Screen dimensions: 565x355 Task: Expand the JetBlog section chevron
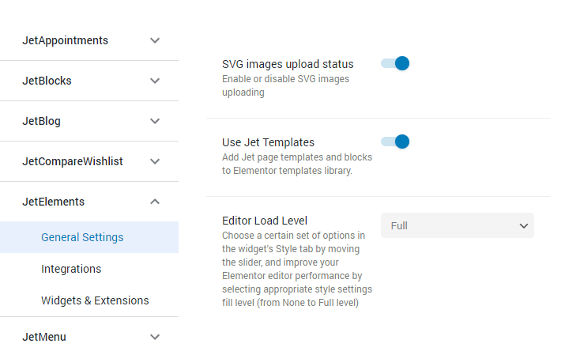click(x=155, y=121)
